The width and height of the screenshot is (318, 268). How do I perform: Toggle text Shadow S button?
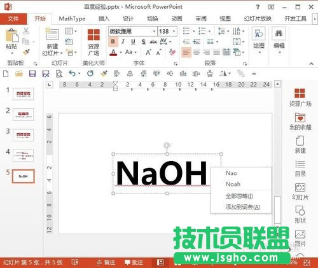pyautogui.click(x=144, y=42)
